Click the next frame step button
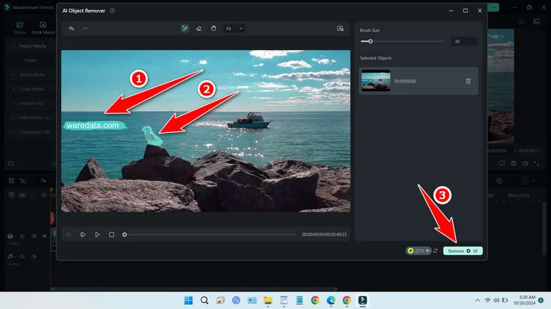 [x=83, y=234]
